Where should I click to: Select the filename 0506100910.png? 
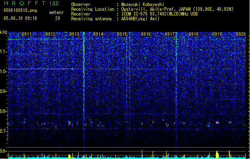(20, 10)
